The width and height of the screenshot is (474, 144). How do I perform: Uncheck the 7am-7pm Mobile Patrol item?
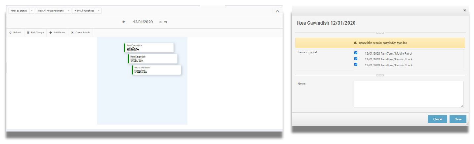point(356,53)
